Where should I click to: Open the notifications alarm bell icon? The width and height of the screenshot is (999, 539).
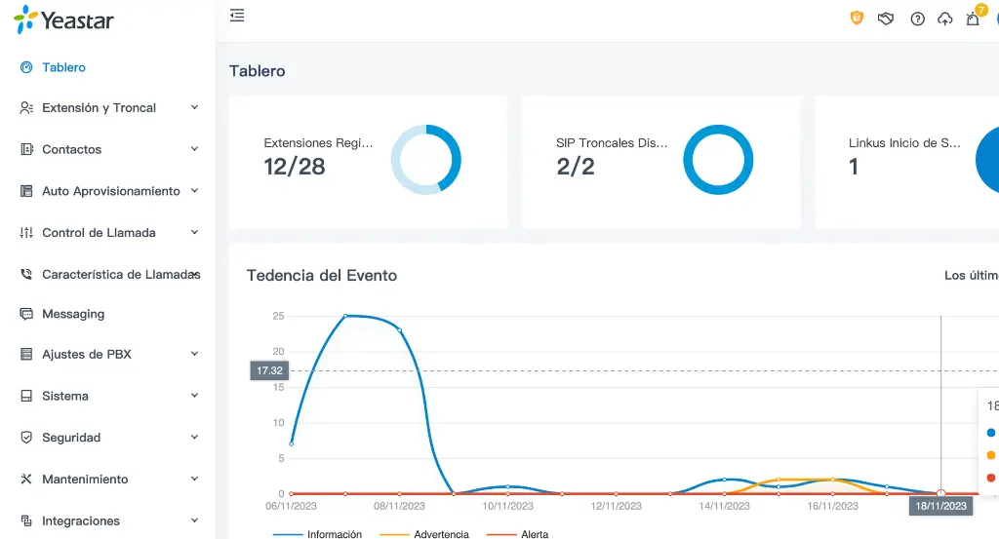click(x=973, y=19)
